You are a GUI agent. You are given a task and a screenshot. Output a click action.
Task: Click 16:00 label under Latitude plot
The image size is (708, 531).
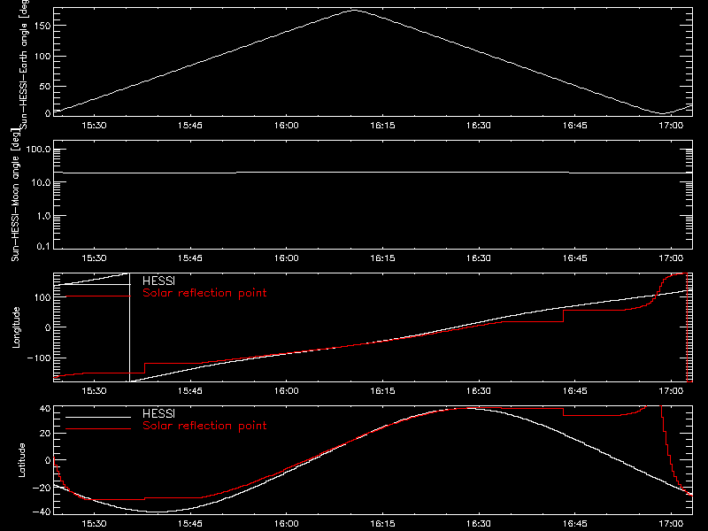(x=286, y=524)
